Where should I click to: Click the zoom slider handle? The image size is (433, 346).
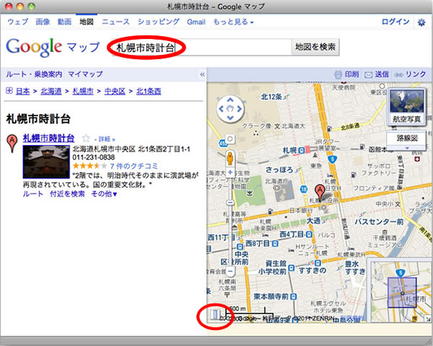[x=230, y=202]
